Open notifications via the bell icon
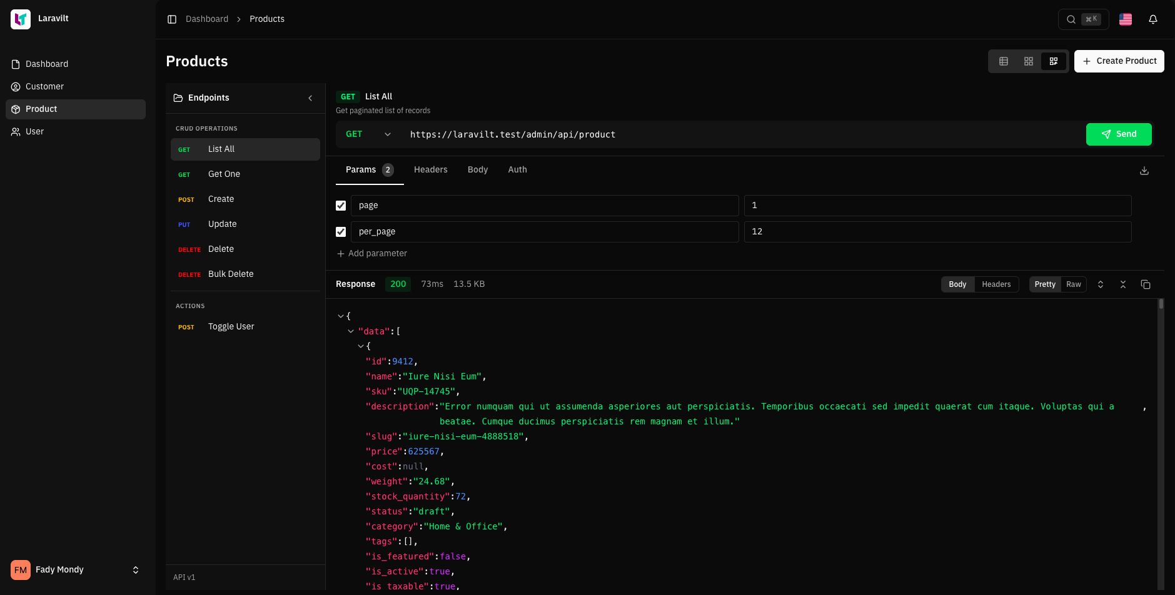Image resolution: width=1175 pixels, height=595 pixels. pyautogui.click(x=1152, y=19)
